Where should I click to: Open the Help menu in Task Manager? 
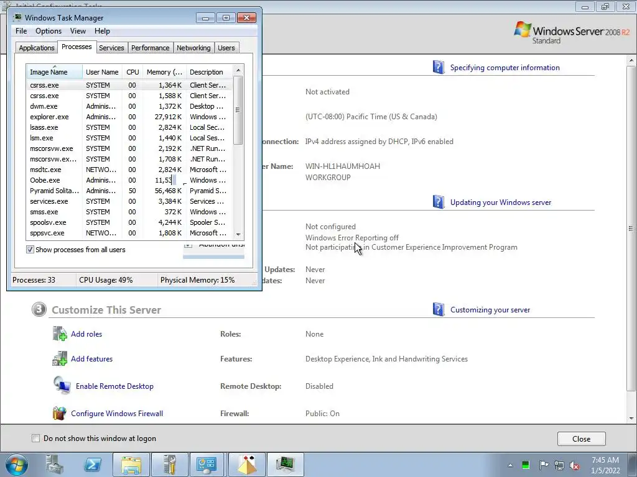click(102, 31)
